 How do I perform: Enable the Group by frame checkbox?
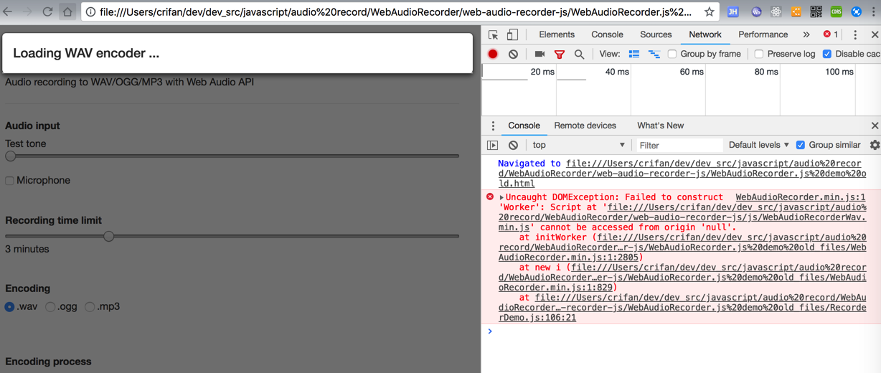672,55
